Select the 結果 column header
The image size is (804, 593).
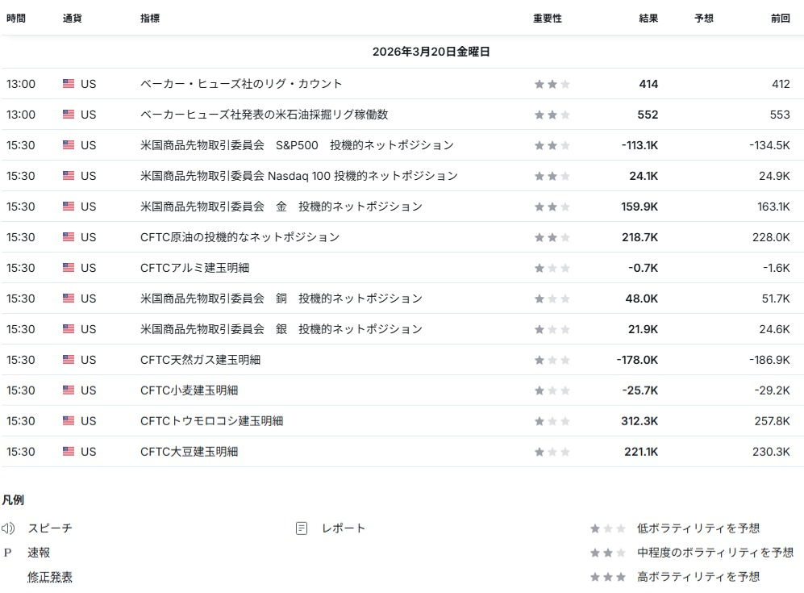click(648, 18)
